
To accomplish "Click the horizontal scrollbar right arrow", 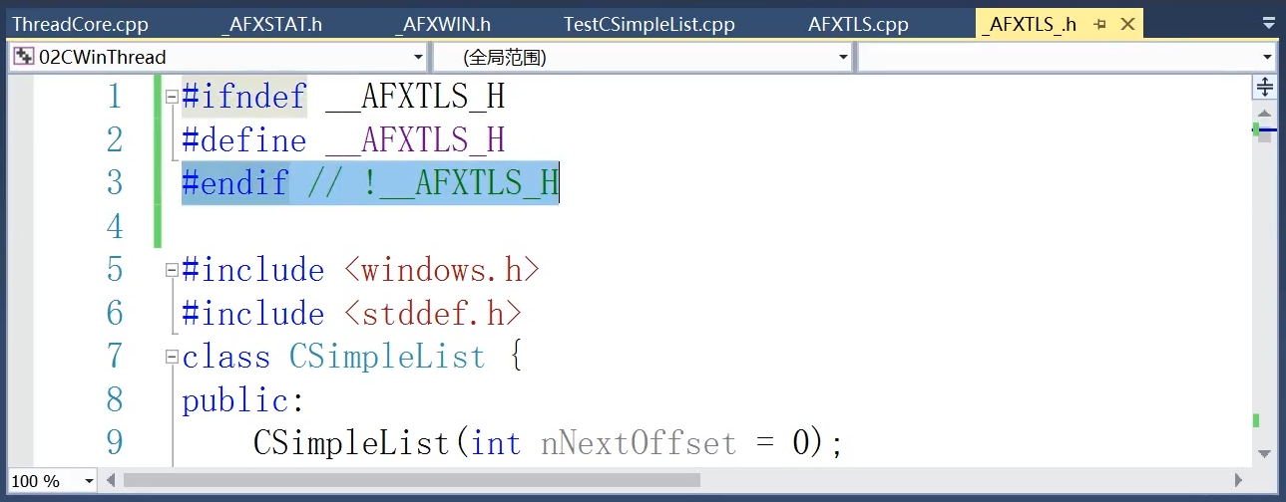I will pos(1241,480).
